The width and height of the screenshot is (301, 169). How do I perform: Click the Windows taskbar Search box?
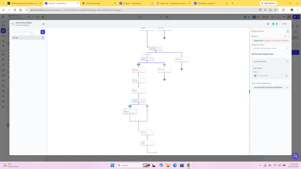[133, 165]
